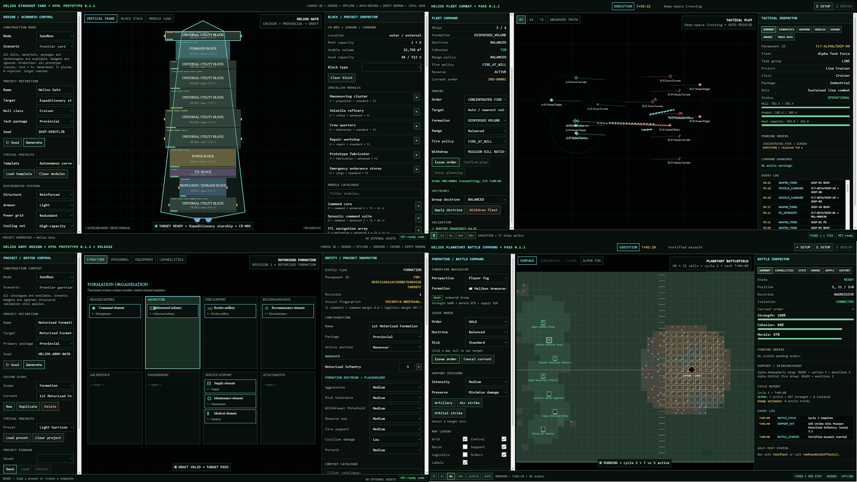857x482 pixels.
Task: Add the Dynastic command suite module
Action: pos(418,218)
